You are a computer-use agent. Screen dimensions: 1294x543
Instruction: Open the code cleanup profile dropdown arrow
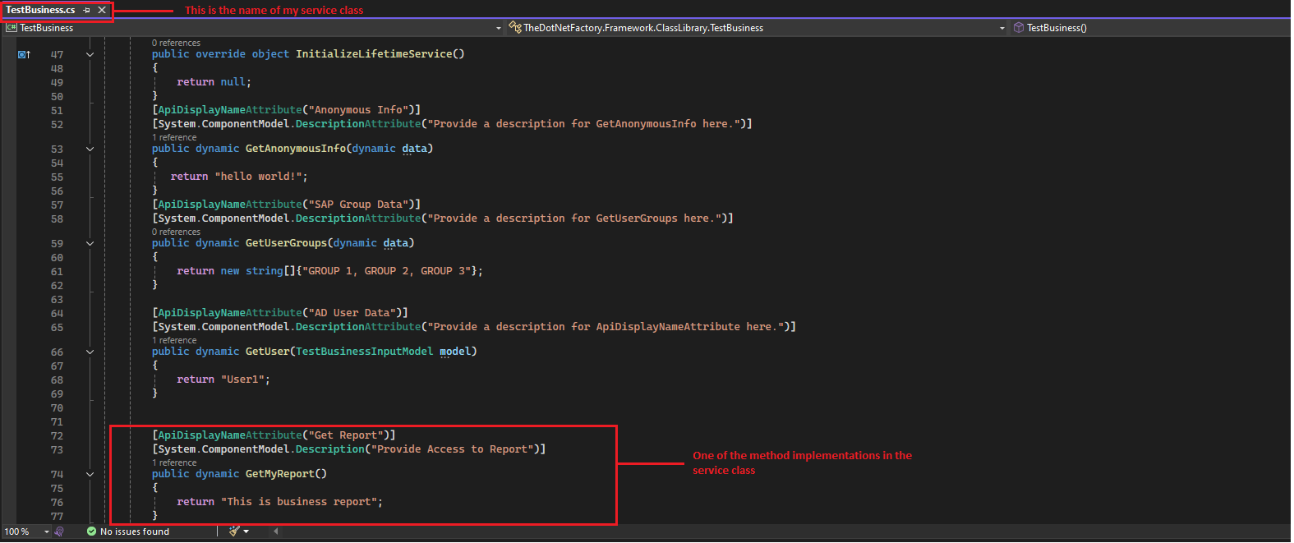click(246, 531)
